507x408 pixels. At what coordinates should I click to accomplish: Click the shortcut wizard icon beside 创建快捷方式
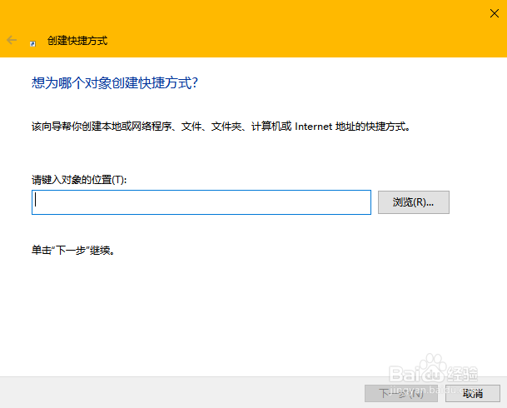point(32,43)
